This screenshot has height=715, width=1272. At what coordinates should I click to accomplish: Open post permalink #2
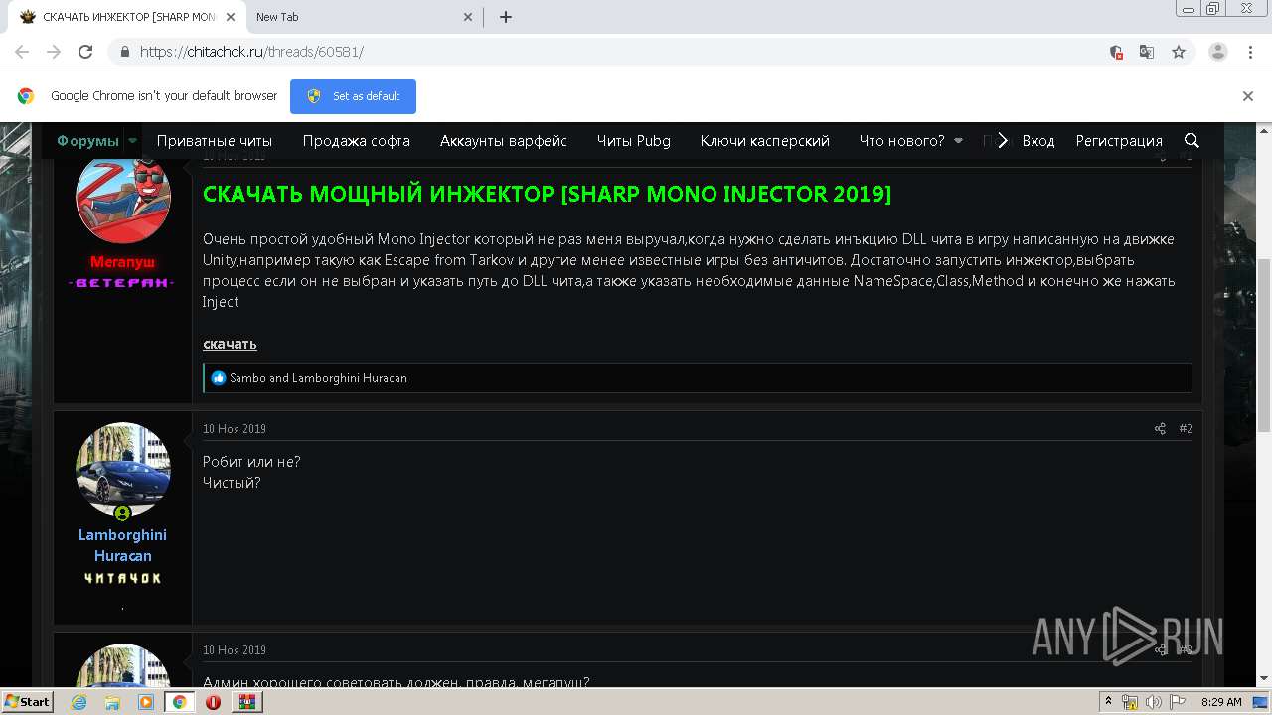[1186, 429]
